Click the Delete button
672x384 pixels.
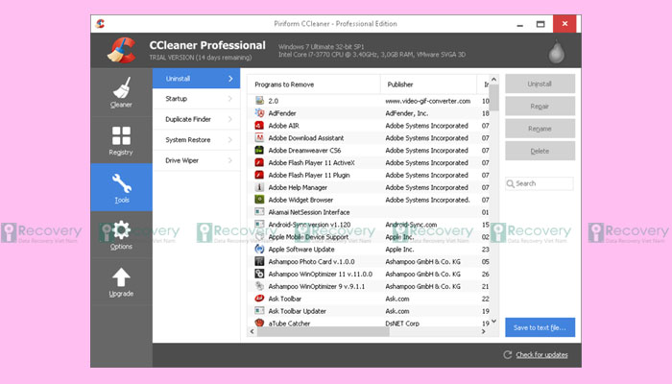pyautogui.click(x=540, y=151)
